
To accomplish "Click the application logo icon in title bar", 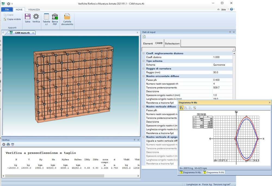I will tap(3, 4).
